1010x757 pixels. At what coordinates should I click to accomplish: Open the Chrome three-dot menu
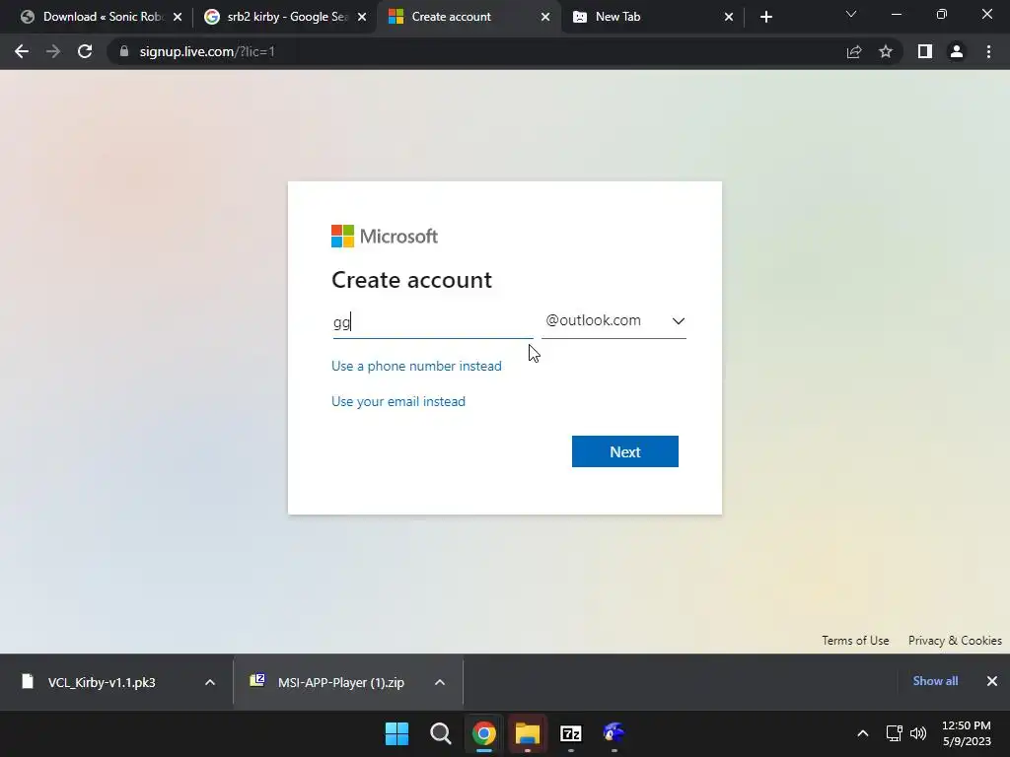tap(988, 51)
